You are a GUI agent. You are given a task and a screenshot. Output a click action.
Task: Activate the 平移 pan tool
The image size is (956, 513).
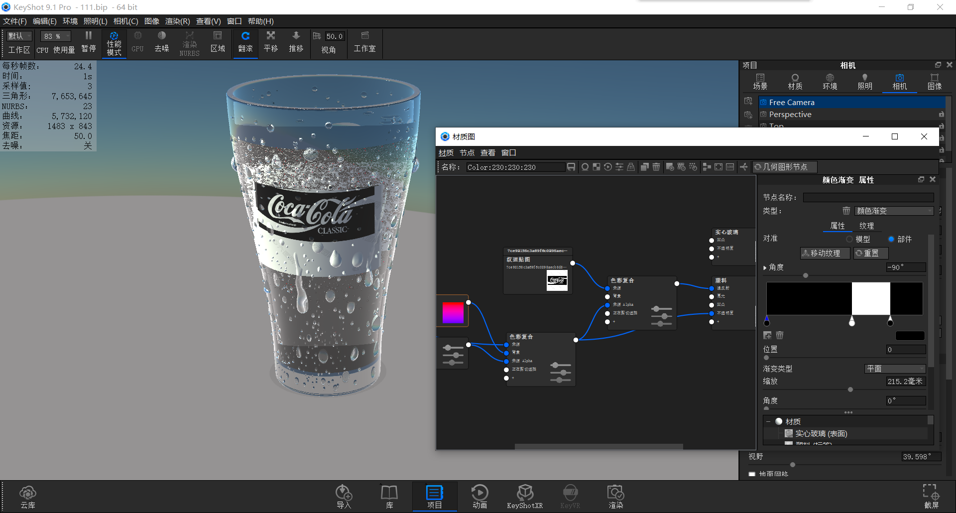tap(270, 43)
